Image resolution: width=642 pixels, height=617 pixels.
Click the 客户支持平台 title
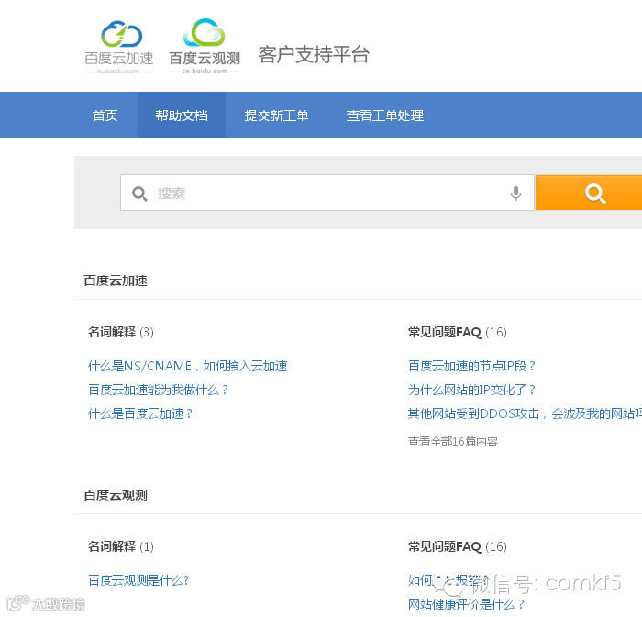click(x=314, y=54)
